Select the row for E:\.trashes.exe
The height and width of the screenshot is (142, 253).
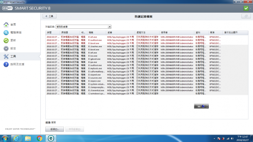(147, 46)
